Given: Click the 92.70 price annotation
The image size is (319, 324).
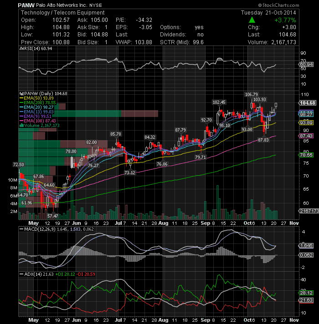Looking at the screenshot, I should coord(206,120).
